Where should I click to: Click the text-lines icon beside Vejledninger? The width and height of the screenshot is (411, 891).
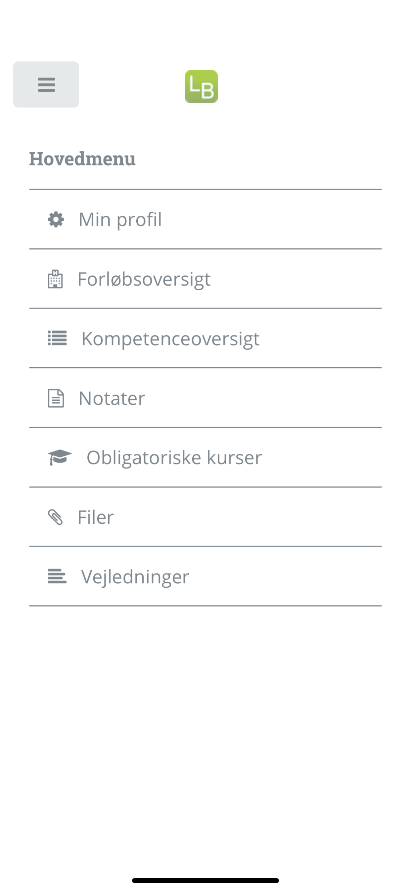57,576
